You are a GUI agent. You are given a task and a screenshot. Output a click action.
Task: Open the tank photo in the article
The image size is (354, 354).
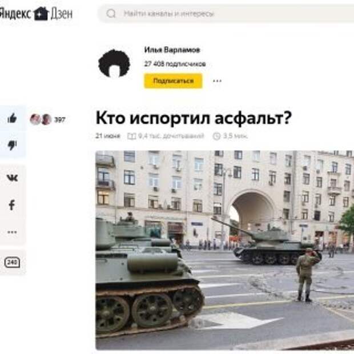click(x=224, y=250)
